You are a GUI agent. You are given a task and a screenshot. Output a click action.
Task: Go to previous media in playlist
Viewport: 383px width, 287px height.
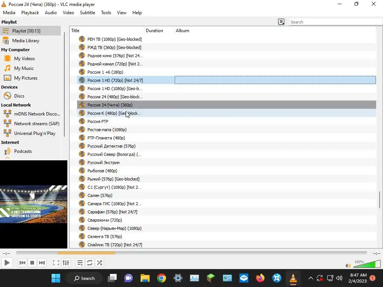point(22,263)
